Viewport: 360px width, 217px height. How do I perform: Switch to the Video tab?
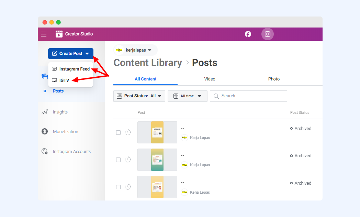click(210, 79)
